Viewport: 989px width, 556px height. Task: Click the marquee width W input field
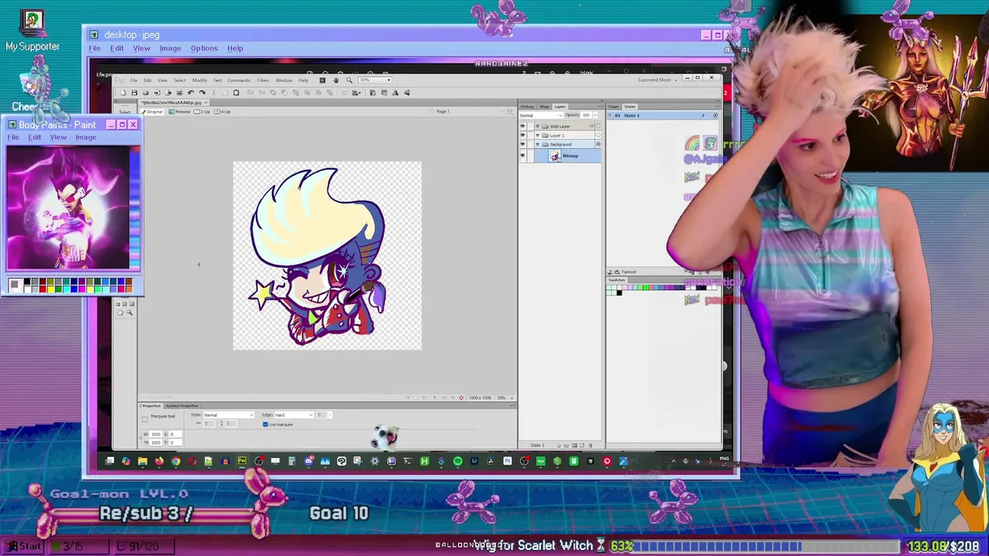[156, 434]
